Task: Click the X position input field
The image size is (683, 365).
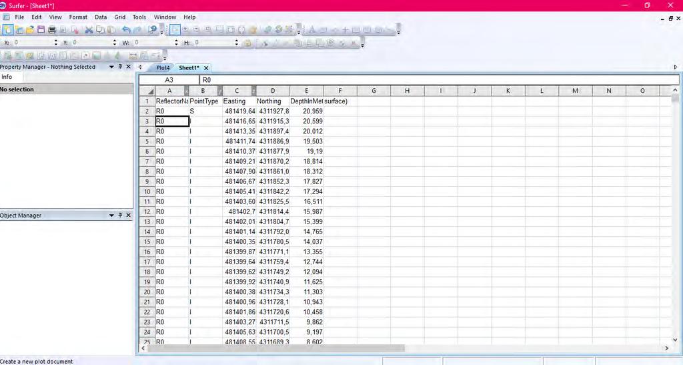Action: 33,43
